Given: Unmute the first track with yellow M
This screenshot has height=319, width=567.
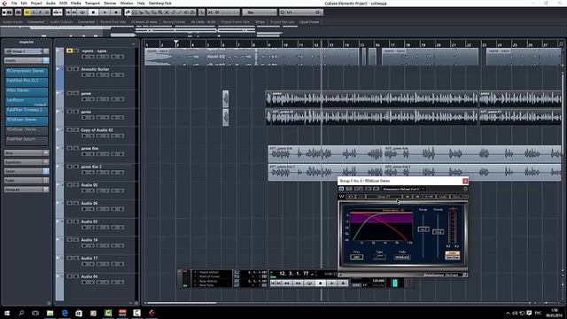Looking at the screenshot, I should [x=69, y=51].
